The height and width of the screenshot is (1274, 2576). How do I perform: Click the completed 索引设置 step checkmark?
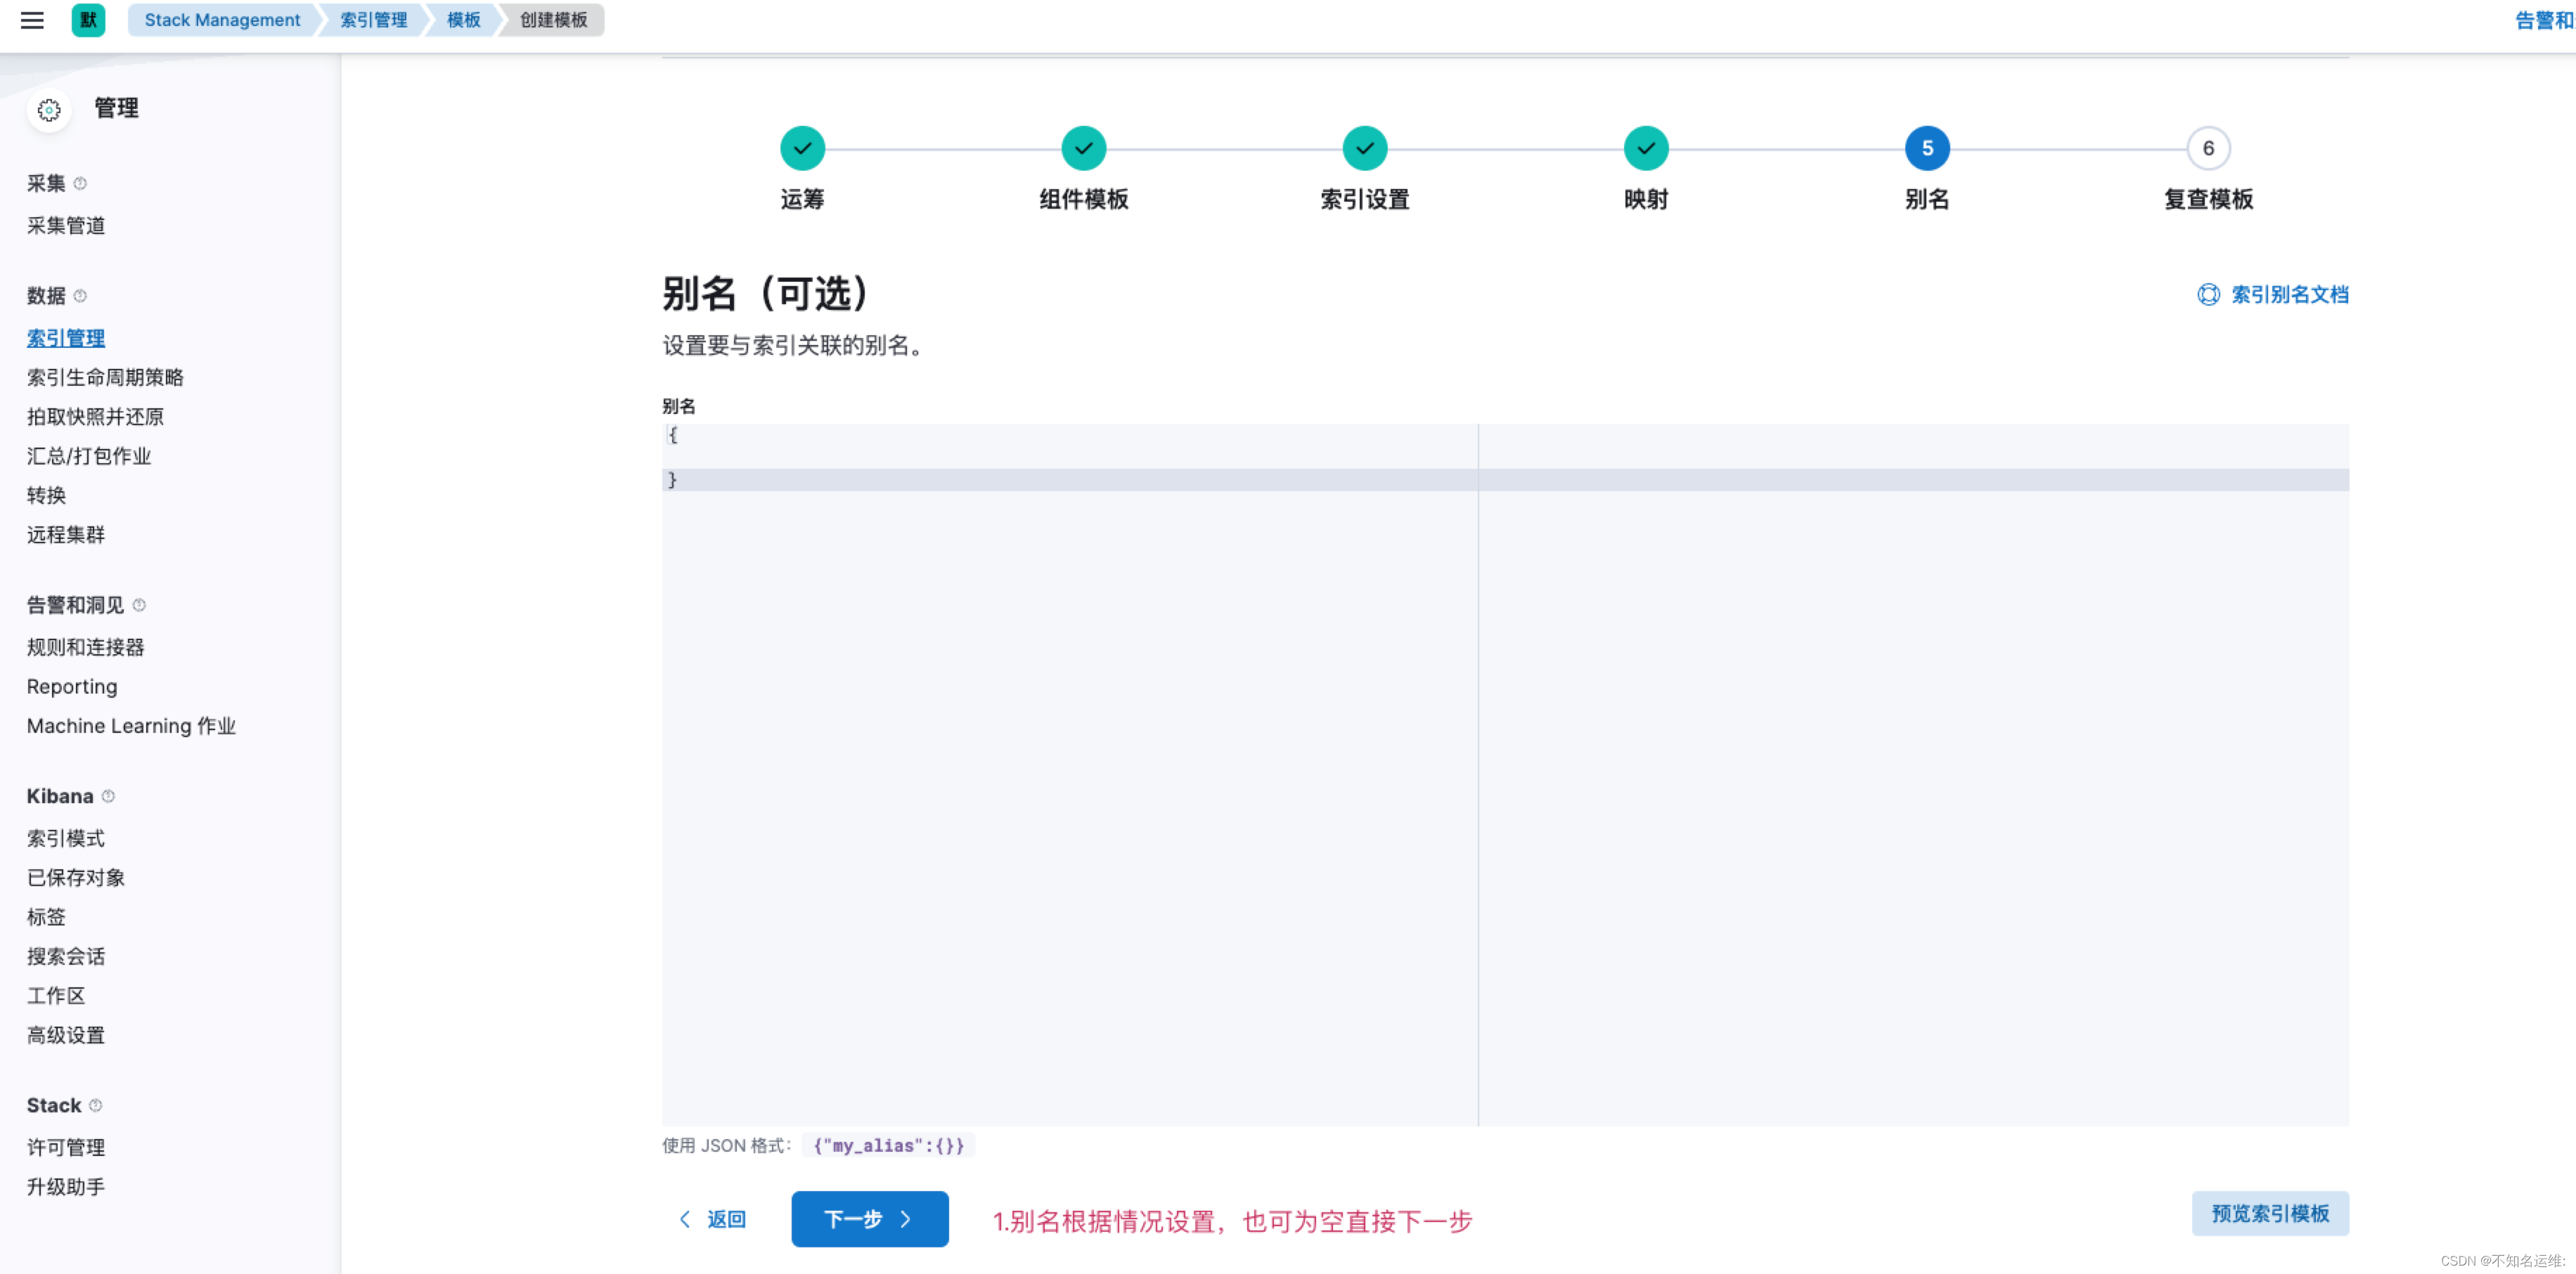pyautogui.click(x=1364, y=149)
